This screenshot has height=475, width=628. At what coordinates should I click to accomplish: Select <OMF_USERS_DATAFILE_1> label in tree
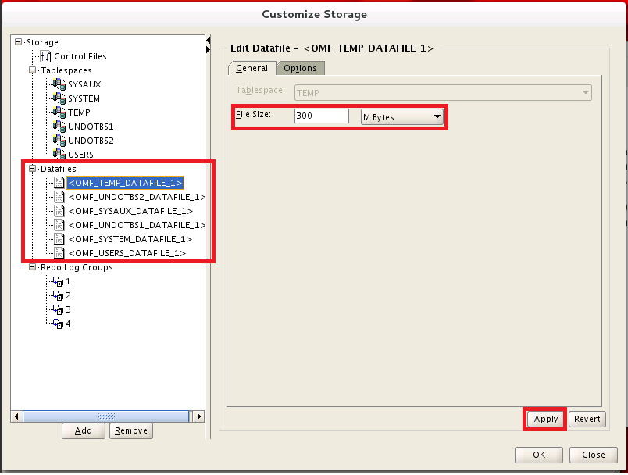127,253
